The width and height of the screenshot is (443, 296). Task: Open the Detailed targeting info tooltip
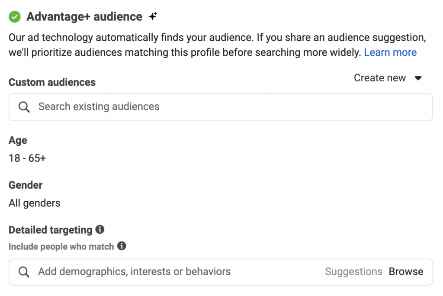tap(100, 230)
